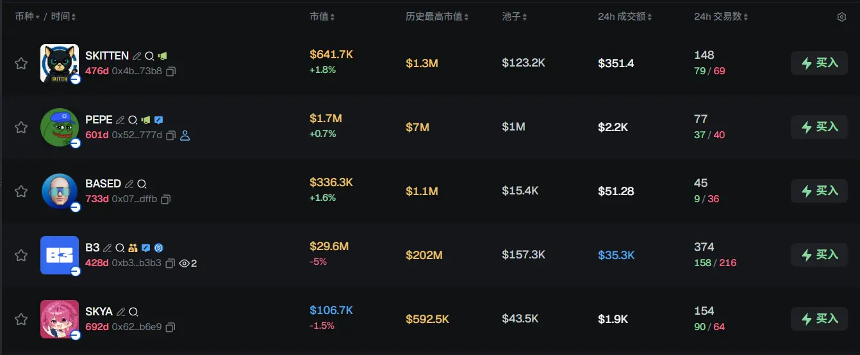
Task: Click 买入 button for PEPE
Action: [x=819, y=127]
